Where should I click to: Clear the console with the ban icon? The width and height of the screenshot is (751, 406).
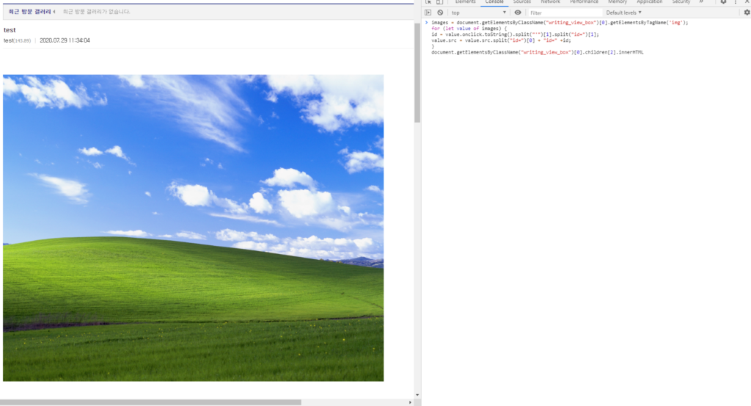pos(440,13)
